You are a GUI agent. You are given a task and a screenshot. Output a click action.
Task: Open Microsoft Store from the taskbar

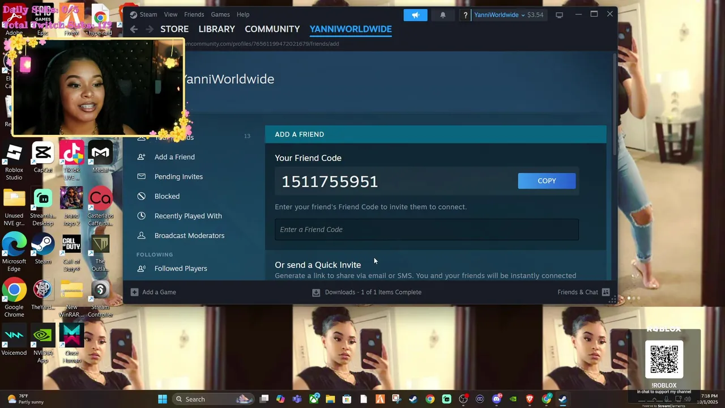click(x=347, y=399)
